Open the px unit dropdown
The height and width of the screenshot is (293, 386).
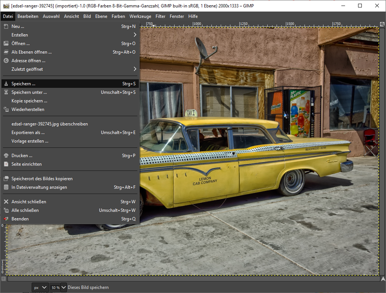click(x=40, y=287)
